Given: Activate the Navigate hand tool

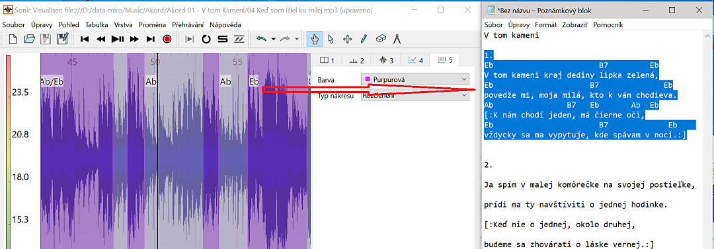Looking at the screenshot, I should (314, 39).
